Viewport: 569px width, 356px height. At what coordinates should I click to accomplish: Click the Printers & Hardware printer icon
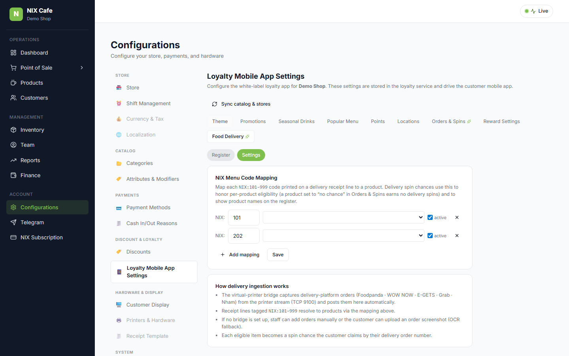[x=119, y=320]
